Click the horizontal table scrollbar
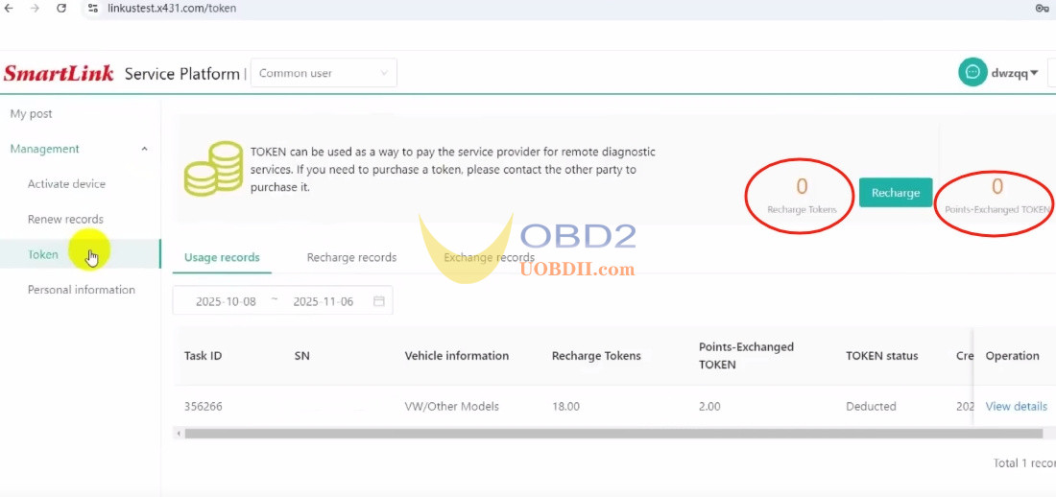Viewport: 1056px width, 497px height. (x=613, y=434)
